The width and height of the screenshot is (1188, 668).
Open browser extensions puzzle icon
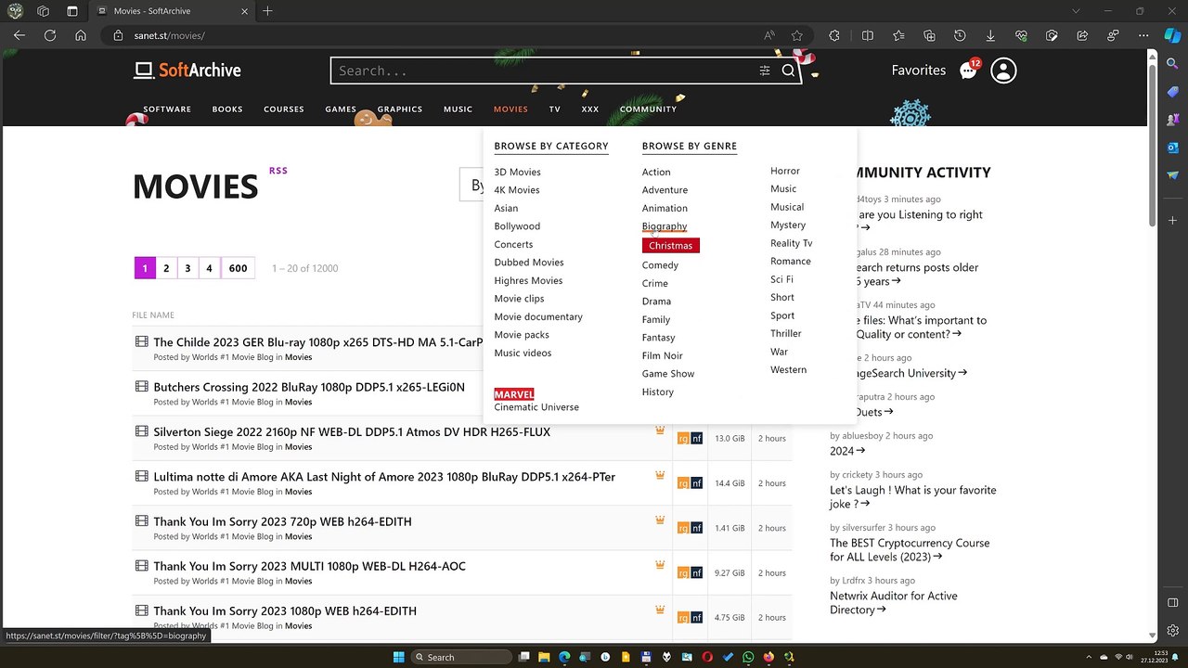click(834, 35)
